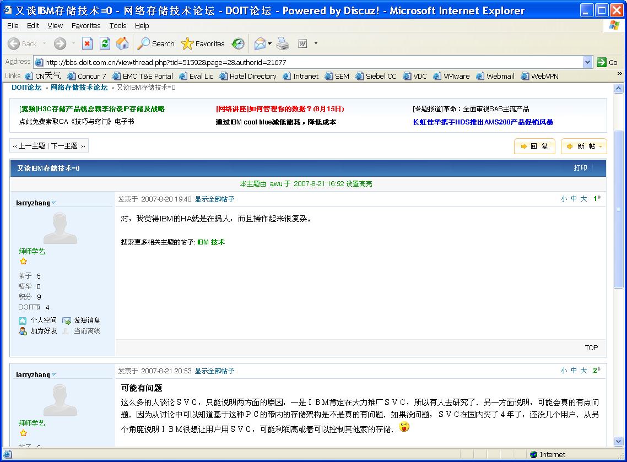Open VMware links bar shortcut

(451, 76)
